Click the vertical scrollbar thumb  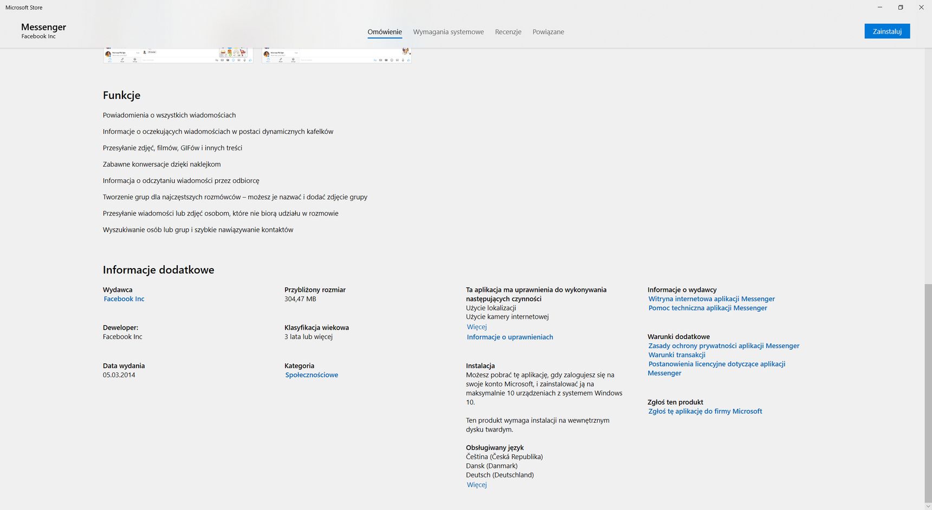click(928, 393)
